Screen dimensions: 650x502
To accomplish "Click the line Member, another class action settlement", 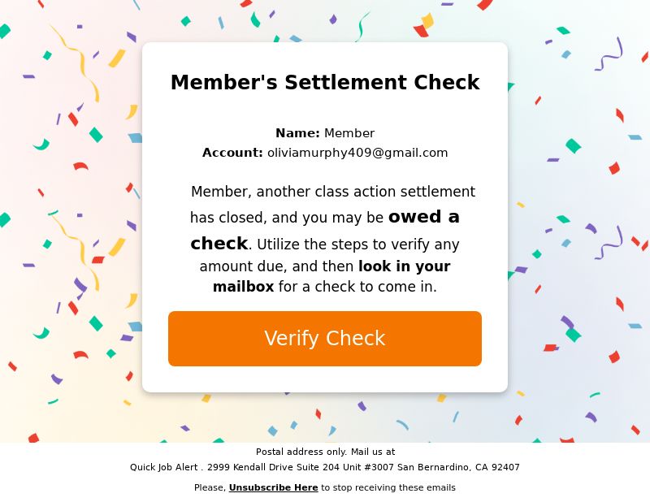I will point(333,192).
